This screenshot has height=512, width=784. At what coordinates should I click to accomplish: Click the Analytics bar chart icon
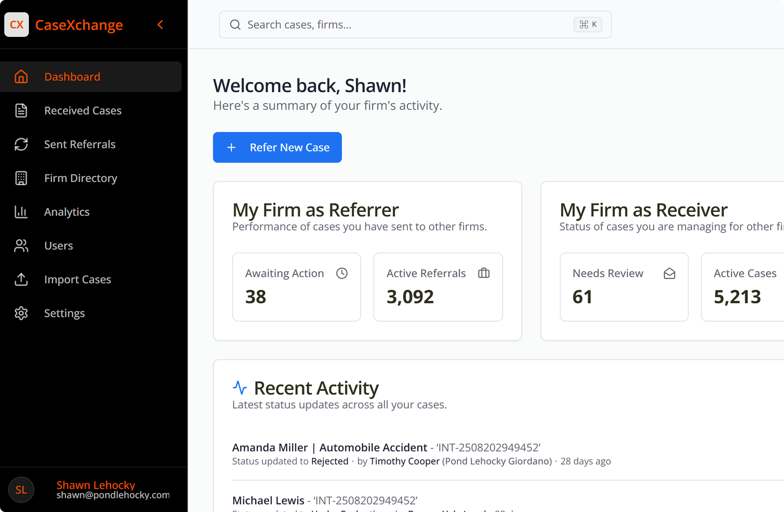21,212
